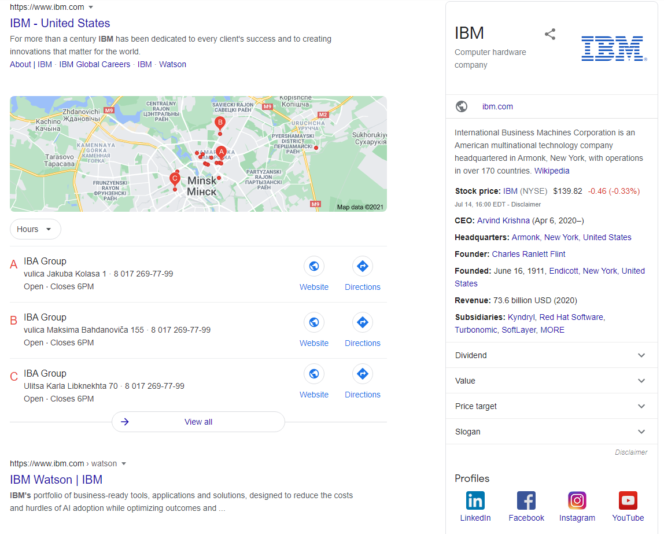Open the IBM Watson | IBM result title
The width and height of the screenshot is (664, 534).
pos(56,480)
